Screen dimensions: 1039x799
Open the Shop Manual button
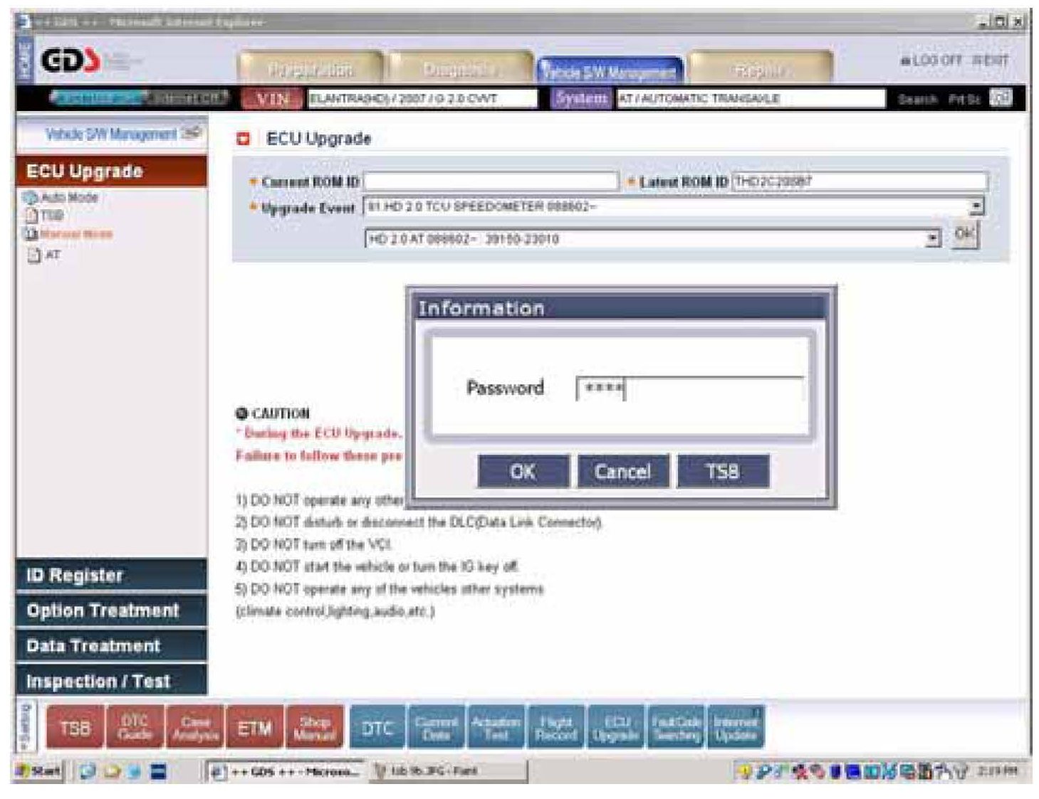pyautogui.click(x=314, y=728)
